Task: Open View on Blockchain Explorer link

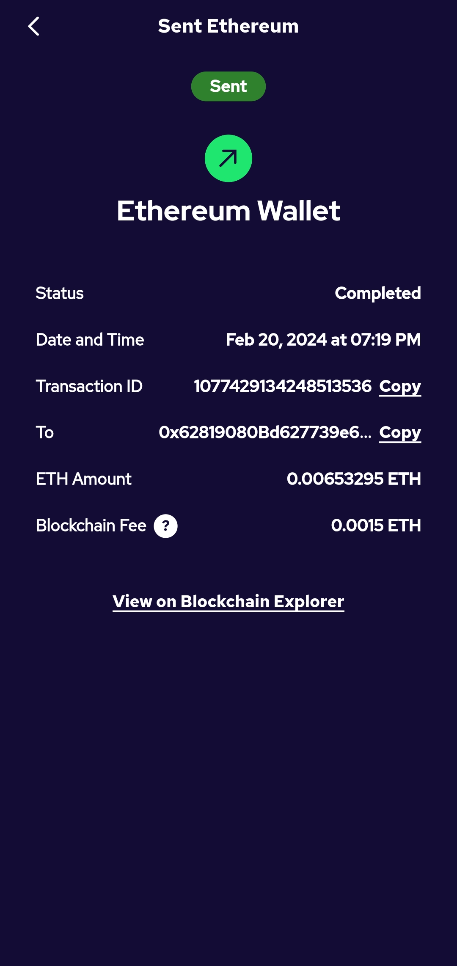Action: coord(228,602)
